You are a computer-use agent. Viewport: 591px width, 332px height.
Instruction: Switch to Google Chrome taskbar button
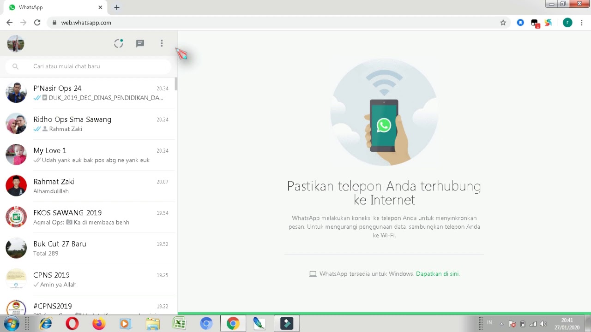pos(233,324)
